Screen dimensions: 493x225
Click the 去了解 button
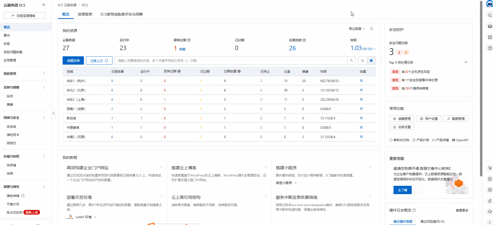[403, 190]
